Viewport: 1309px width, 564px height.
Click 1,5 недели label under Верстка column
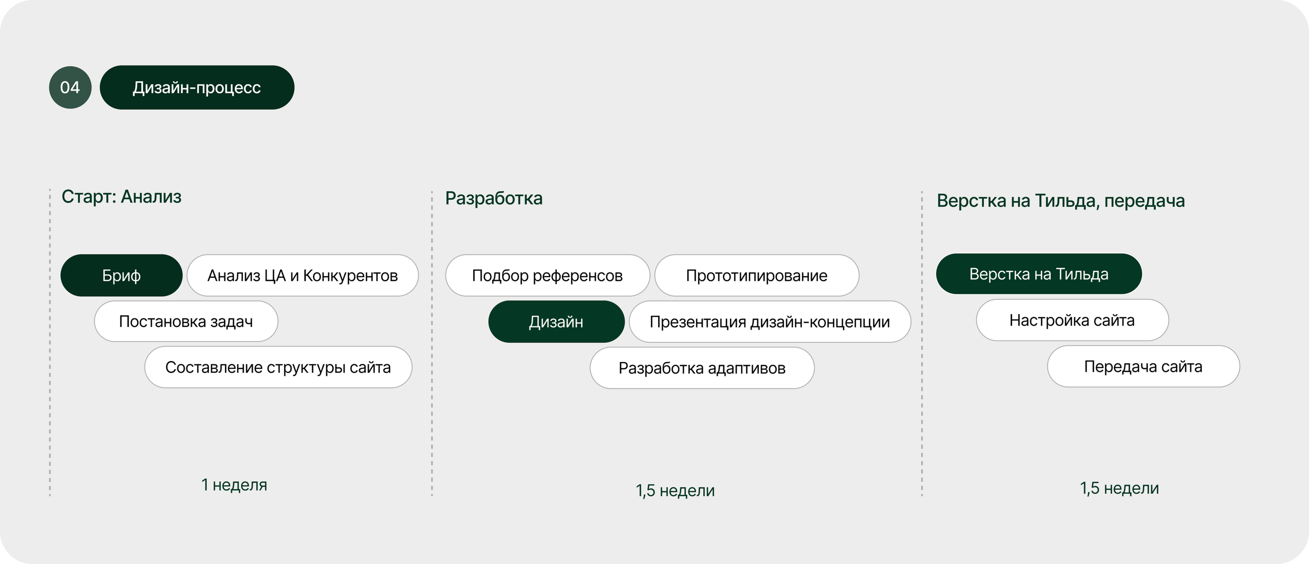pos(1119,488)
